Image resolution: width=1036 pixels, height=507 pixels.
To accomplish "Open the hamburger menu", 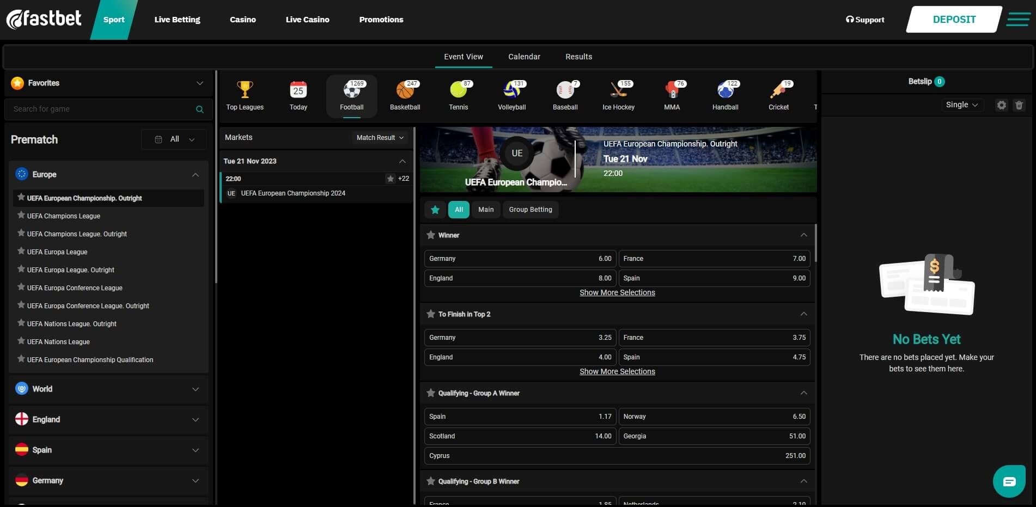I will point(1017,20).
